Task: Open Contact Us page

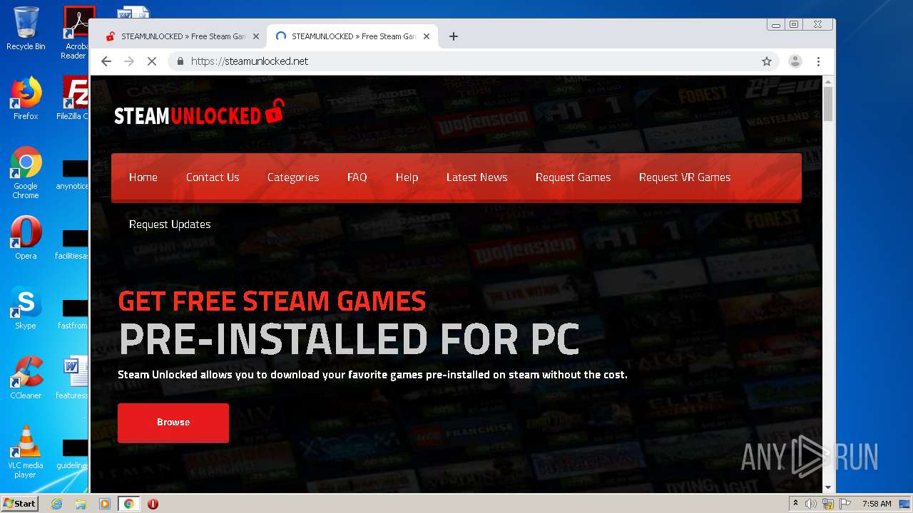Action: [213, 177]
